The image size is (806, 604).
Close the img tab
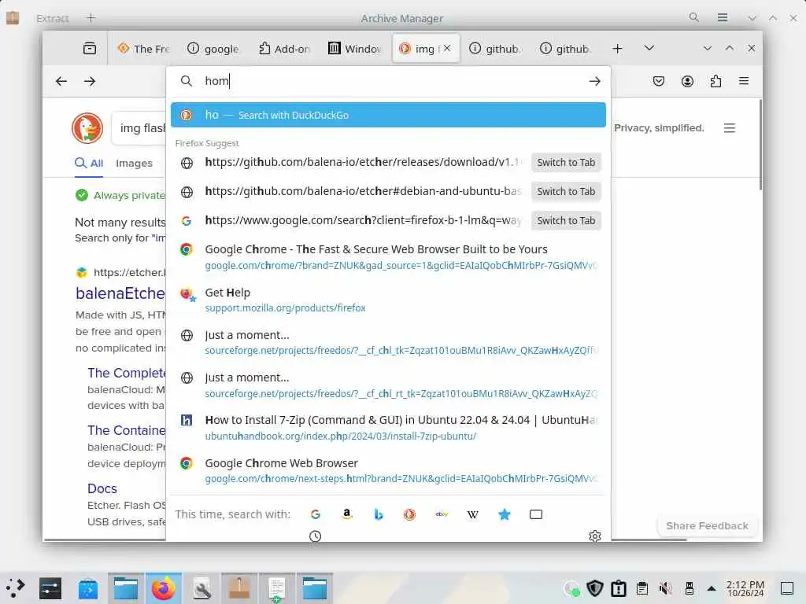pyautogui.click(x=447, y=48)
